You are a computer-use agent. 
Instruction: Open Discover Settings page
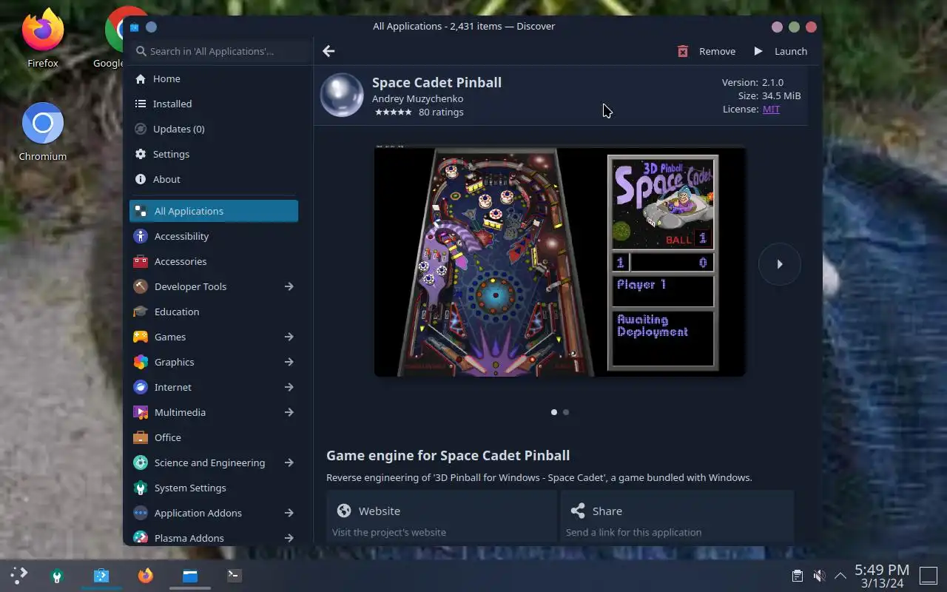point(214,154)
